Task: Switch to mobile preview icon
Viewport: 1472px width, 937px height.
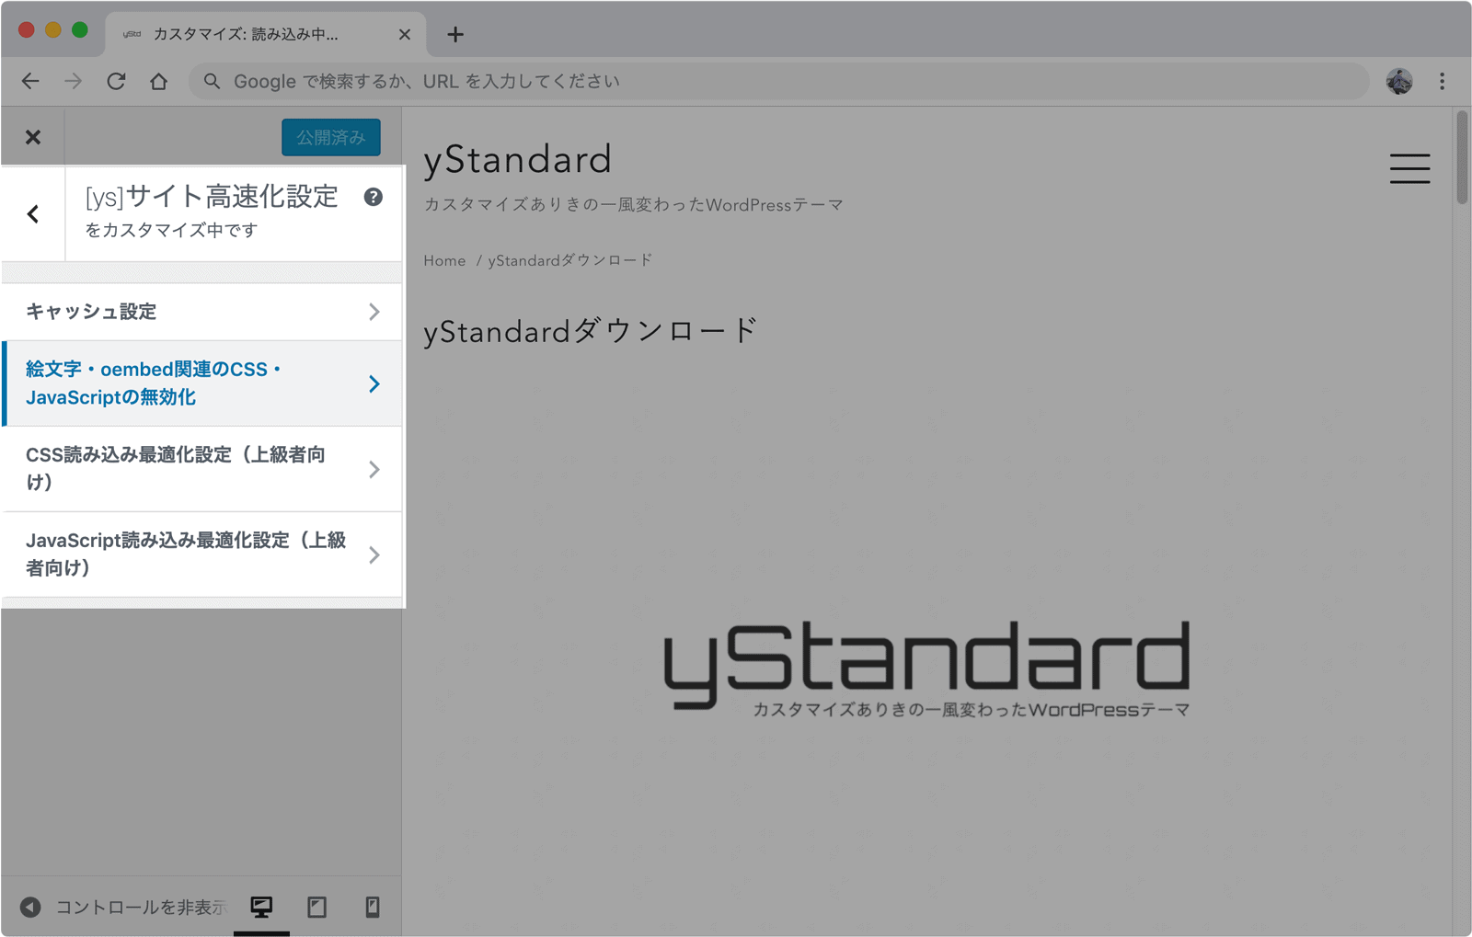Action: tap(372, 908)
